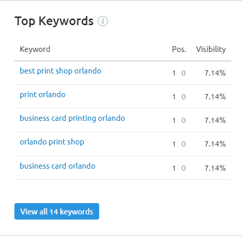Click position value for 'business card orlando'
The width and height of the screenshot is (242, 236).
tap(174, 168)
